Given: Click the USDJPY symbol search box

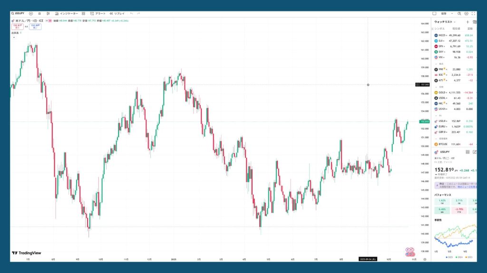Looking at the screenshot, I should pyautogui.click(x=19, y=14).
